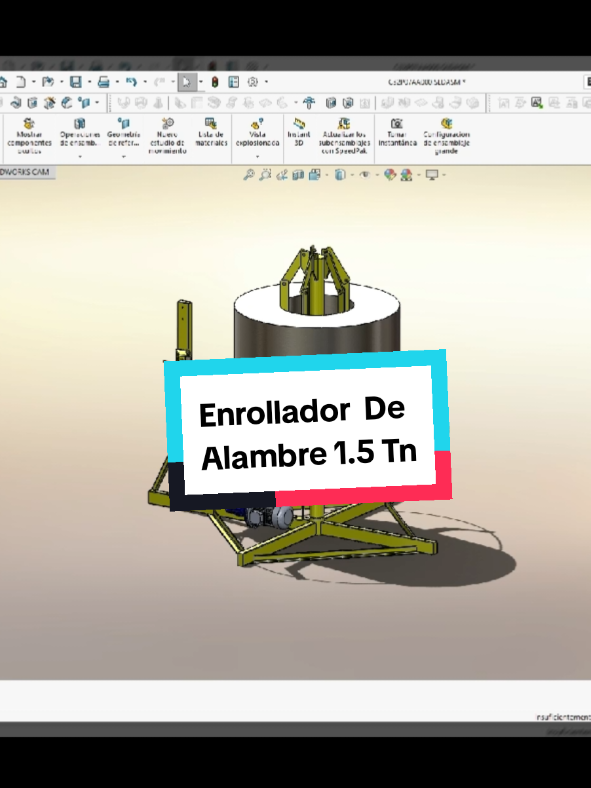
Task: Click the green-highlighted annotation icon
Action: (x=537, y=103)
